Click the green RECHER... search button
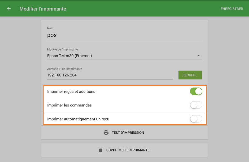The image size is (249, 162). [x=190, y=75]
